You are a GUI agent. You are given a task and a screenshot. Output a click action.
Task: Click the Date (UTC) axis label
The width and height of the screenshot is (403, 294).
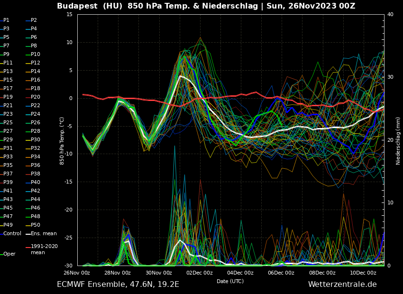coord(230,281)
